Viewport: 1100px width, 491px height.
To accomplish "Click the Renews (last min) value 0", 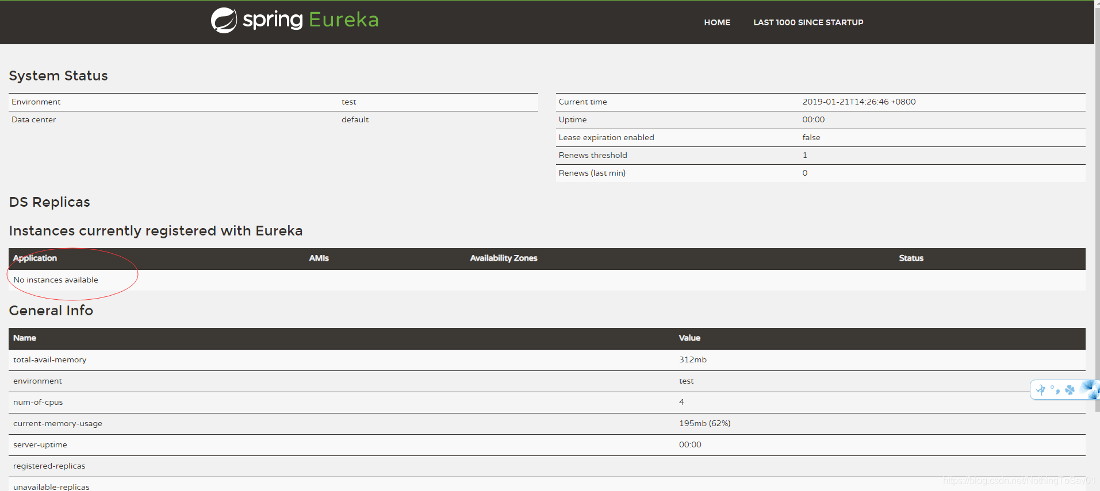I will (804, 173).
